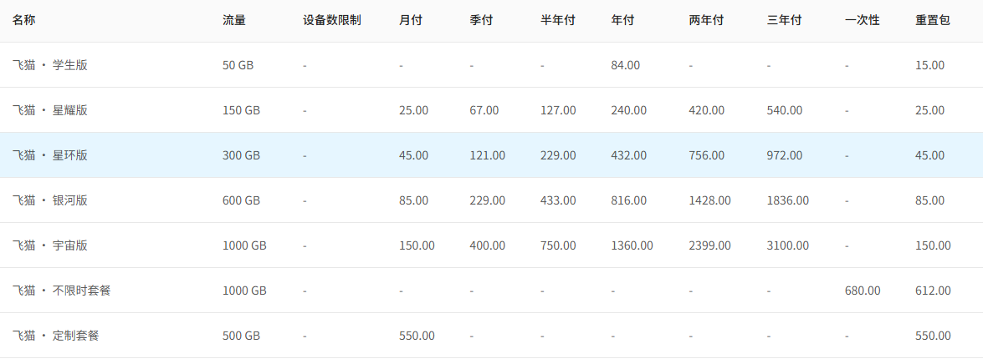This screenshot has height=364, width=983.
Task: Select the highlighted 飞猫 · 星环版 row
Action: (492, 155)
